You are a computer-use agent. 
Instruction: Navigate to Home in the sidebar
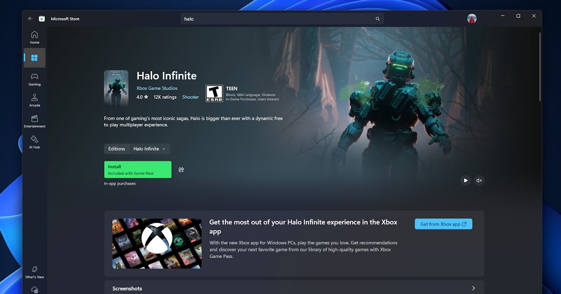pos(34,37)
